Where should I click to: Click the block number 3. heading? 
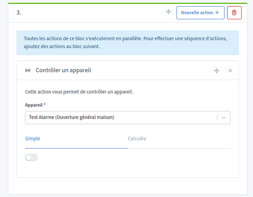pyautogui.click(x=19, y=13)
